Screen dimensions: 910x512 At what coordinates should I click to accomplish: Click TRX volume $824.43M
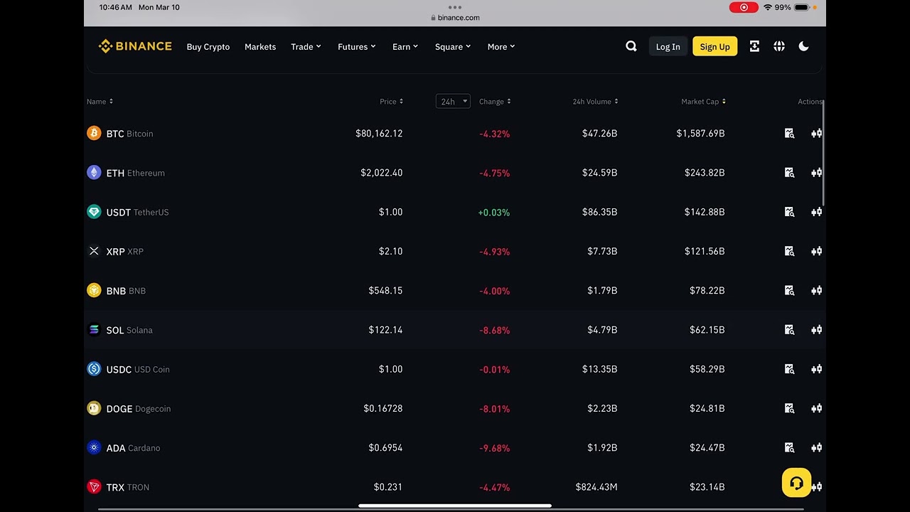click(x=596, y=487)
